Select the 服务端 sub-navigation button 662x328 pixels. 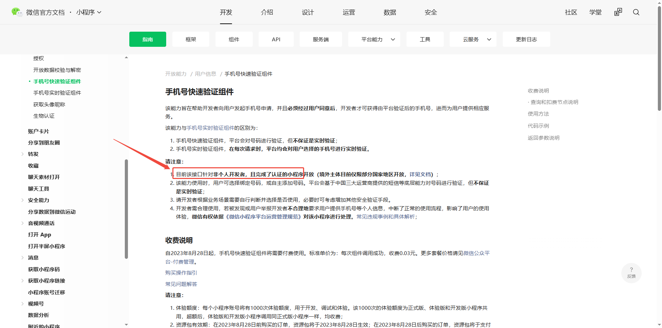[x=321, y=39]
